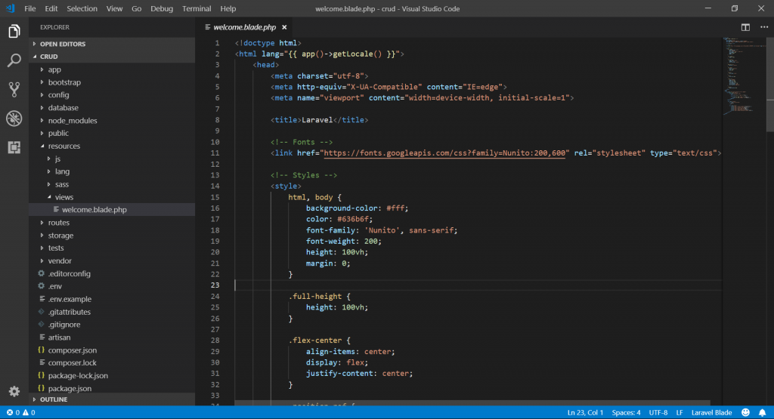The width and height of the screenshot is (774, 419).
Task: Open the Explorer view in activity bar
Action: [x=14, y=32]
